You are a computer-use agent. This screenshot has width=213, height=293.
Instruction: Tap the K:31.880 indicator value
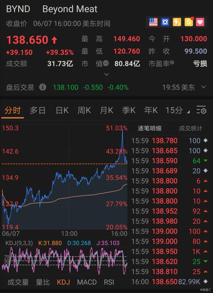50,243
